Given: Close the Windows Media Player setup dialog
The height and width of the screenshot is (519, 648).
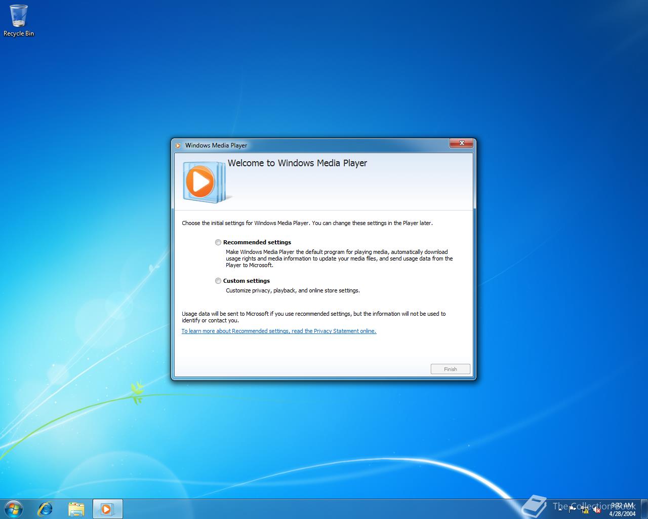Looking at the screenshot, I should 461,143.
